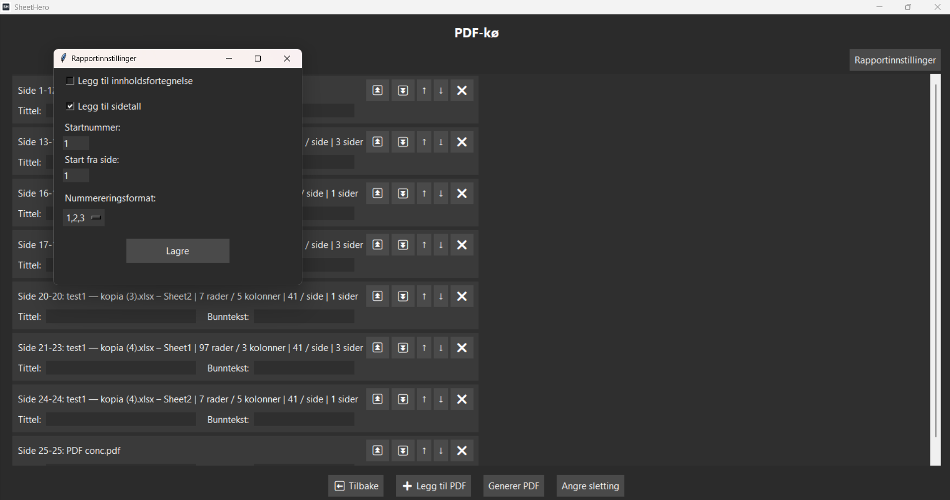Send Side 24-24 entry to bottom
Screen dimensions: 950x500
click(403, 399)
